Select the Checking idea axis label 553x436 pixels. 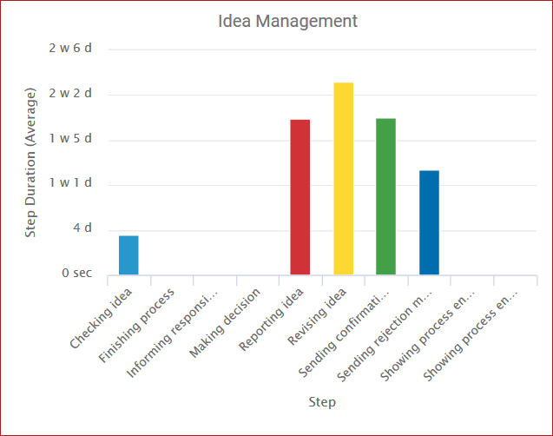point(102,317)
